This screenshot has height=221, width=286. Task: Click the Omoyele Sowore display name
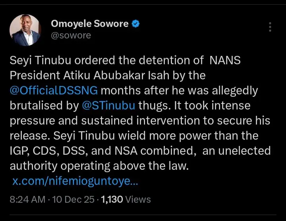point(89,24)
